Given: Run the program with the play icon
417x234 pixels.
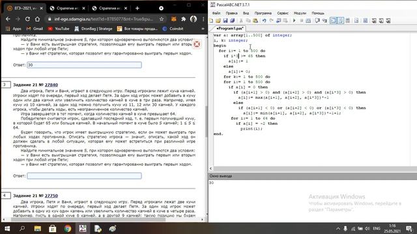Looking at the screenshot, I should (294, 21).
